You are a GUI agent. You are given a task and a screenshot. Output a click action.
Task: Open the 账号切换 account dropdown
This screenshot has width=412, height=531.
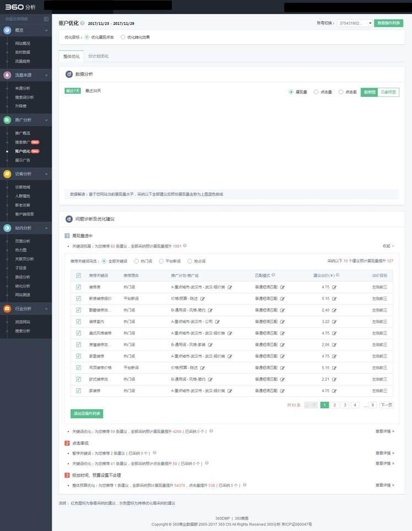(355, 23)
